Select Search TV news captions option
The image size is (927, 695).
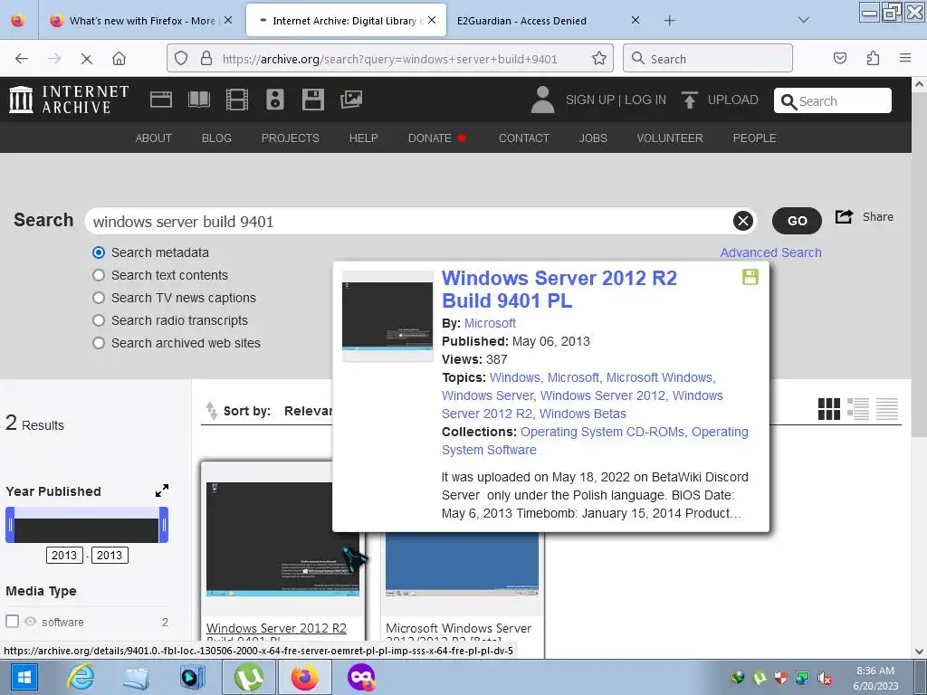[x=99, y=297]
